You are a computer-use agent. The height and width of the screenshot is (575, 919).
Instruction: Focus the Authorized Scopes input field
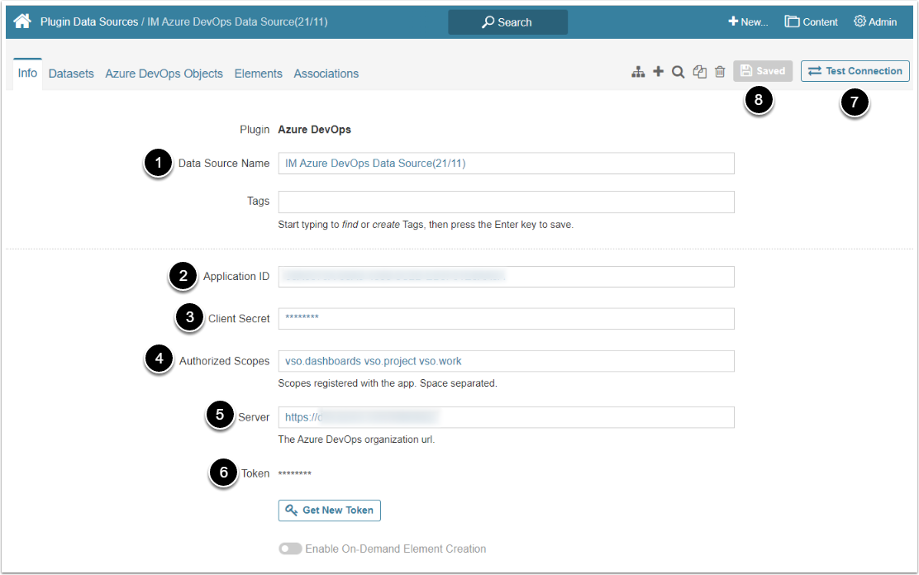[506, 361]
